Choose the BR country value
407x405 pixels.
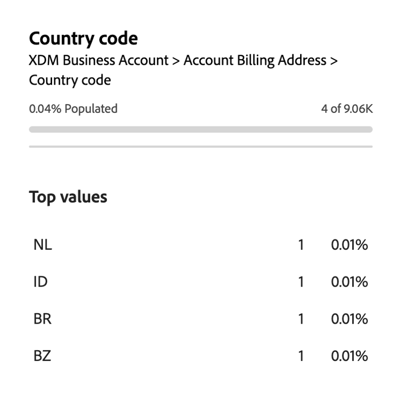coord(42,319)
